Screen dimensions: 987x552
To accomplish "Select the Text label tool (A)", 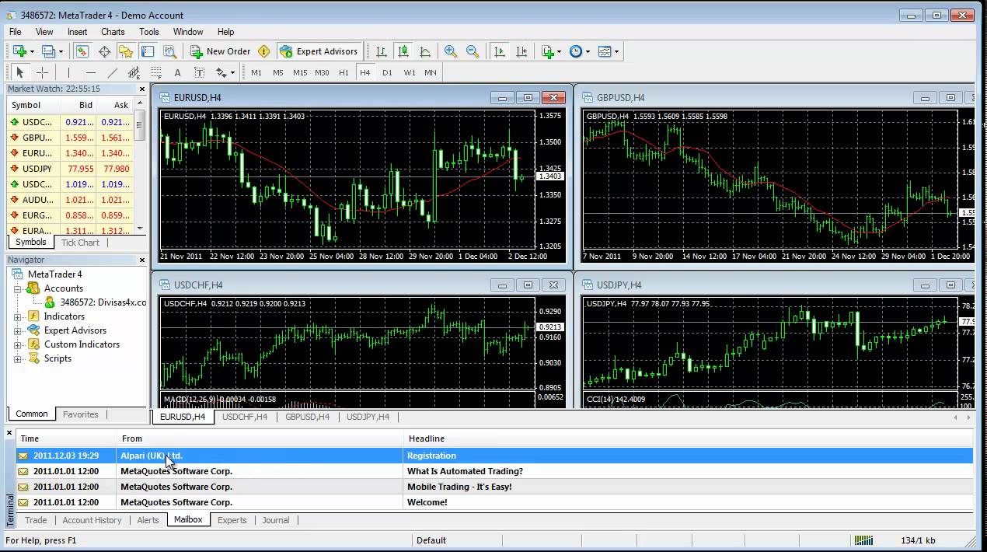I will pyautogui.click(x=177, y=72).
